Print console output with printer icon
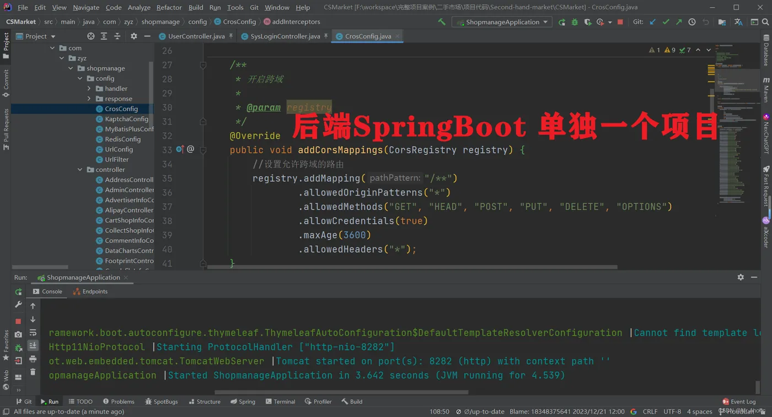The width and height of the screenshot is (772, 417). point(33,359)
